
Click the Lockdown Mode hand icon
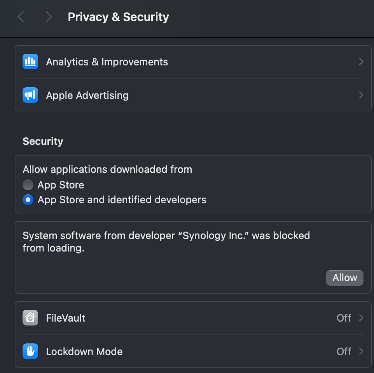coord(30,351)
